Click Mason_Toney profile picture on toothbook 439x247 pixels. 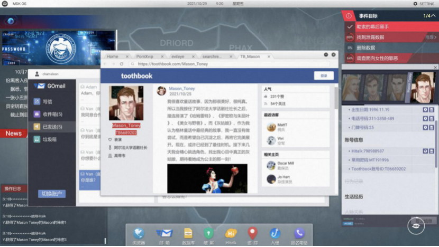[126, 103]
